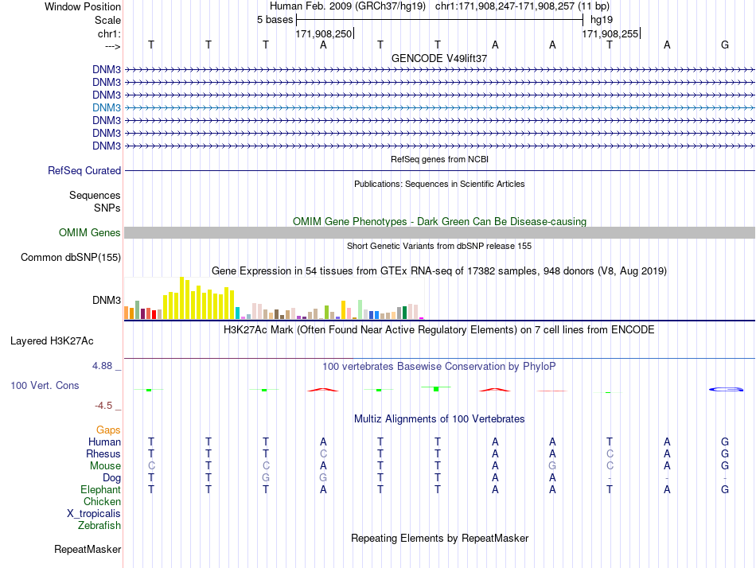The width and height of the screenshot is (756, 568).
Task: Click the Mouse species label
Action: click(x=105, y=466)
